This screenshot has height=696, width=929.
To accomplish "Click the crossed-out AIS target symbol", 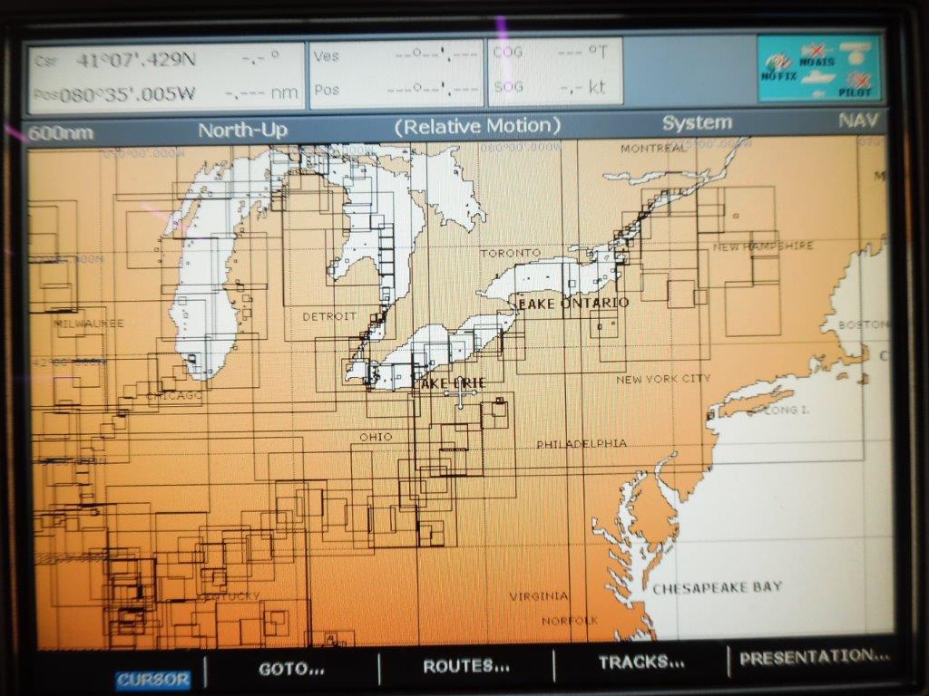I will pyautogui.click(x=817, y=50).
